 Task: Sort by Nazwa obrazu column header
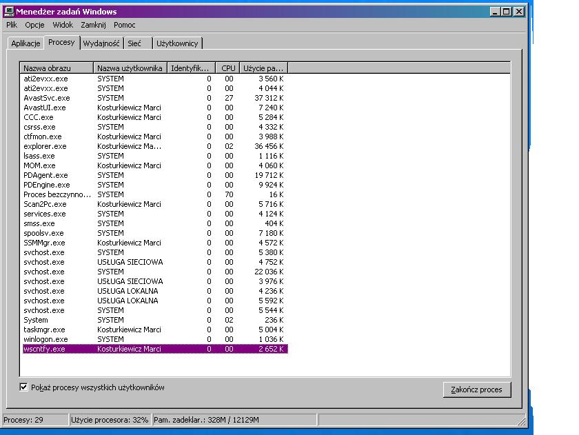point(57,68)
